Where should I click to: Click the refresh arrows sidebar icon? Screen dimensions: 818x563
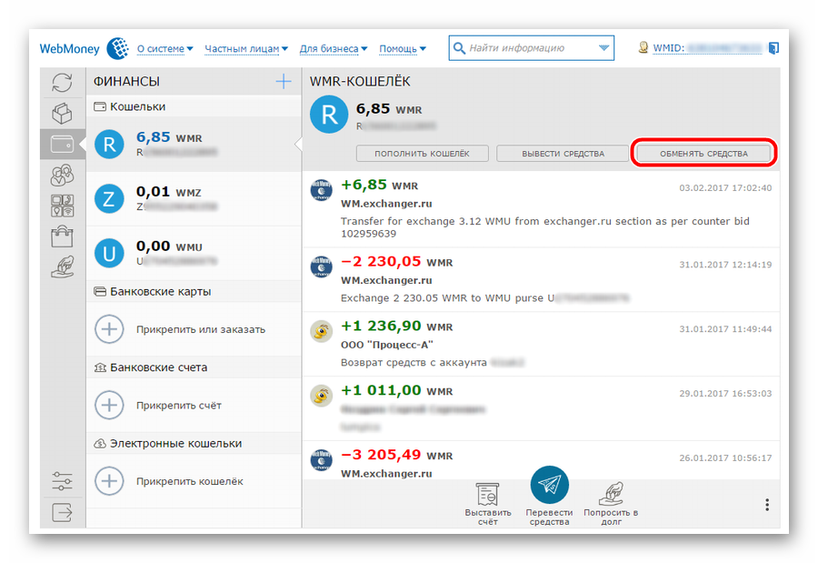click(62, 83)
